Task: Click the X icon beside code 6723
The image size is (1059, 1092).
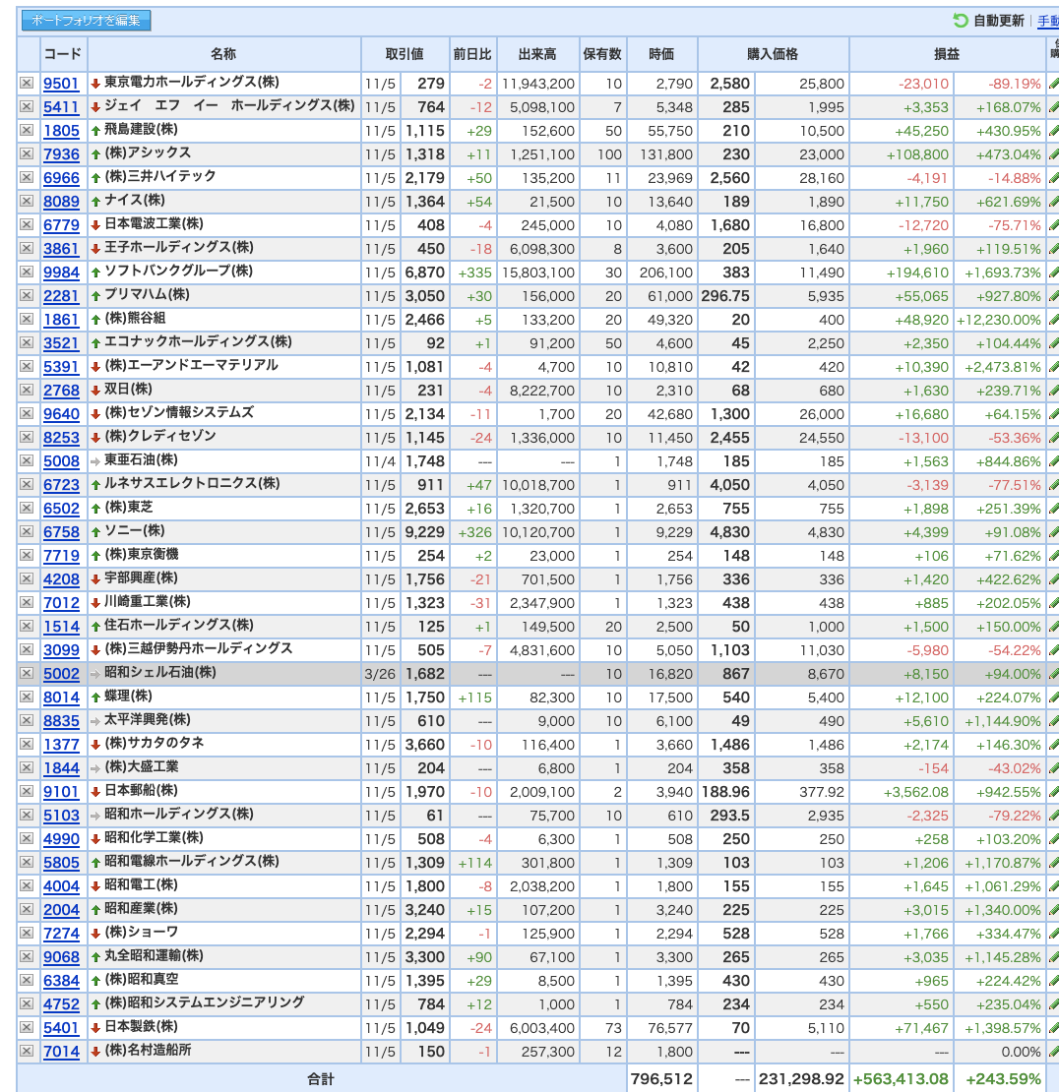Action: (x=27, y=485)
